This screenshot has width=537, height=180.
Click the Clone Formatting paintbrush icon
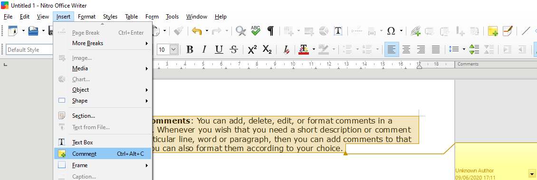pos(178,31)
